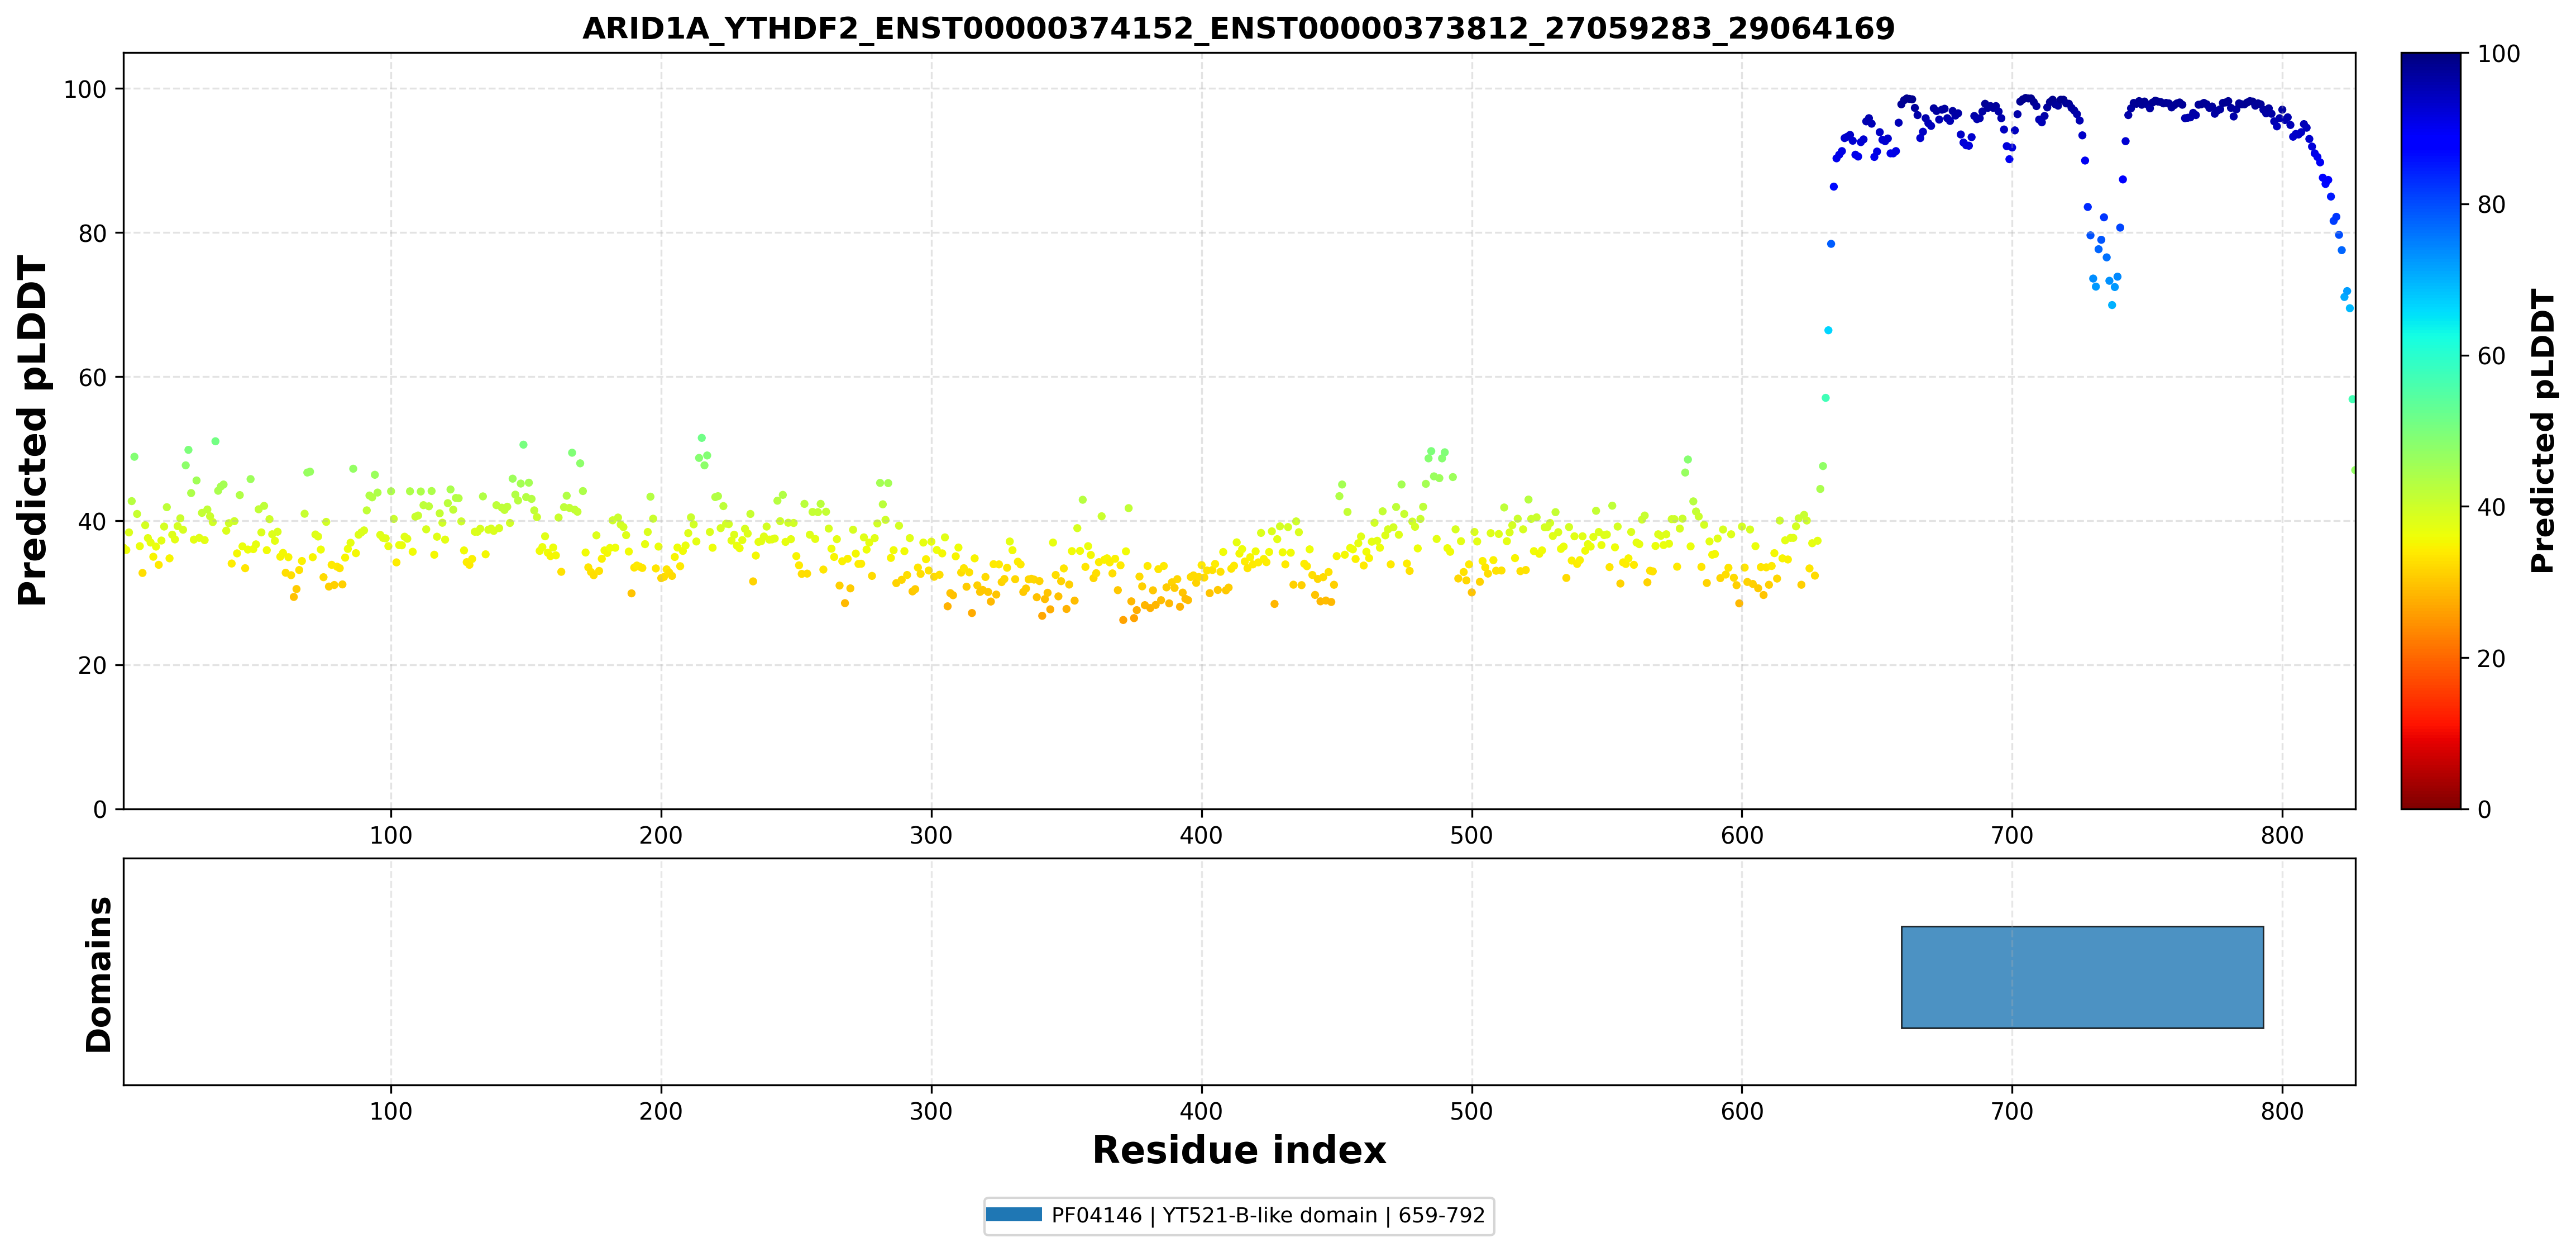Click the lowest light-blue point in the residue 735 dip
This screenshot has height=1252, width=2576.
pos(2112,305)
